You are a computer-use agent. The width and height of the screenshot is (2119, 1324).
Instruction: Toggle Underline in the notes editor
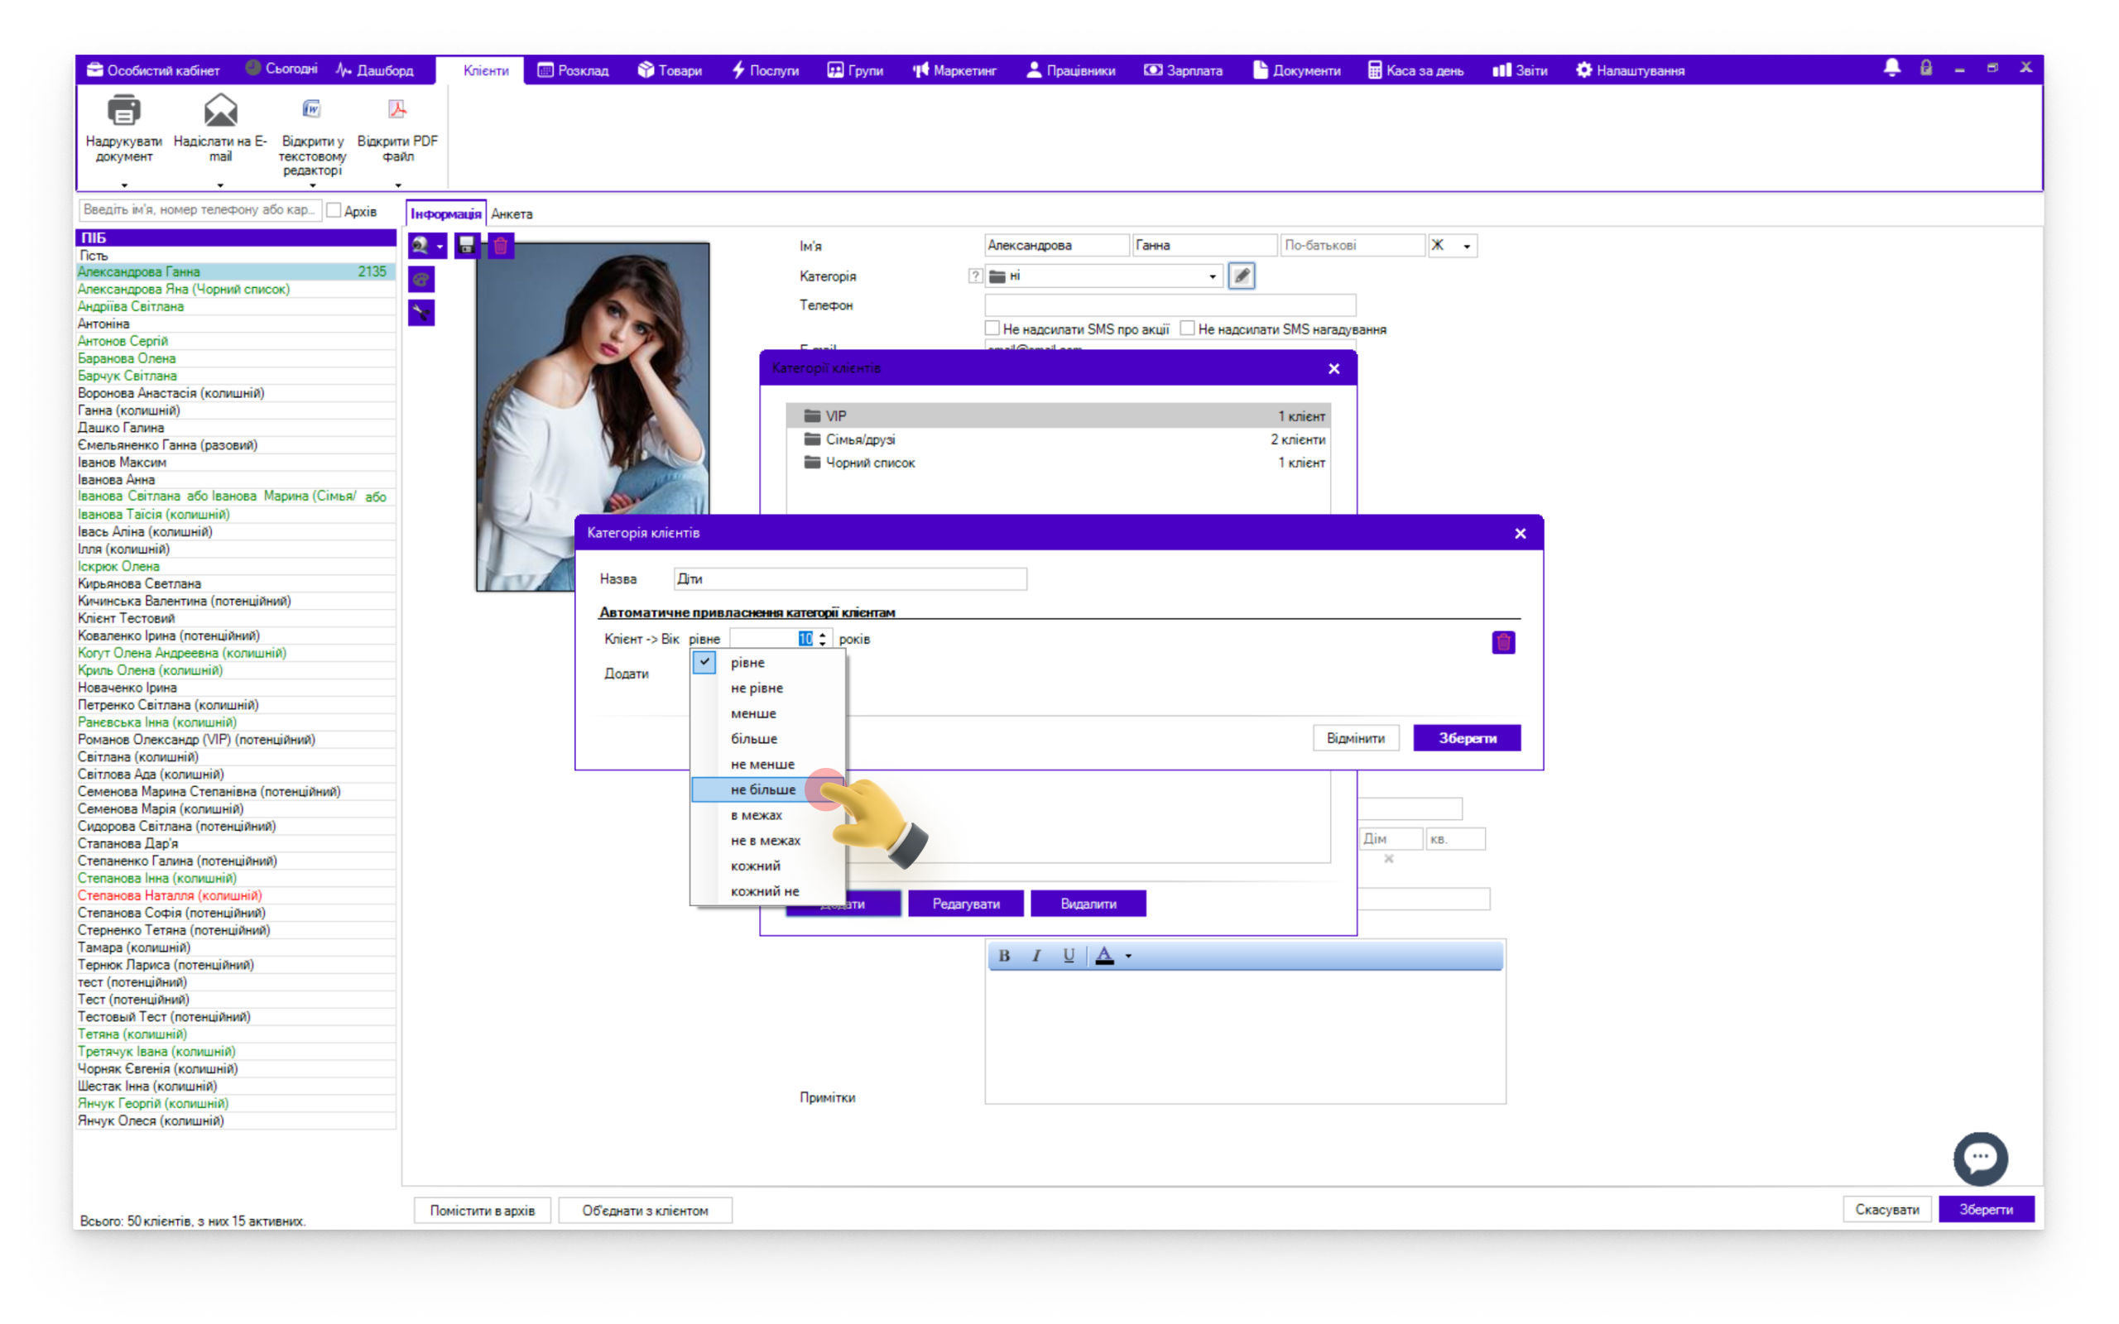click(1069, 955)
